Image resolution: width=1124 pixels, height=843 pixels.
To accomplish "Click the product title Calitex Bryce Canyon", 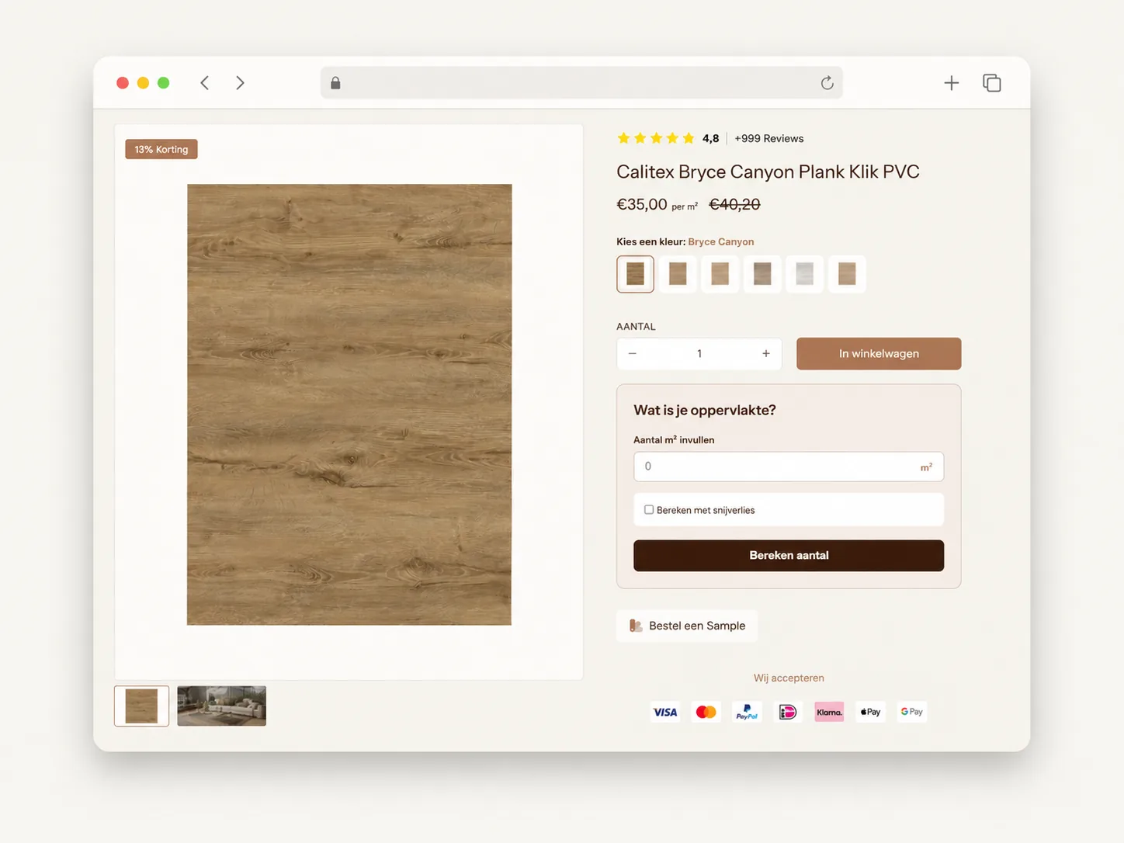I will (768, 172).
